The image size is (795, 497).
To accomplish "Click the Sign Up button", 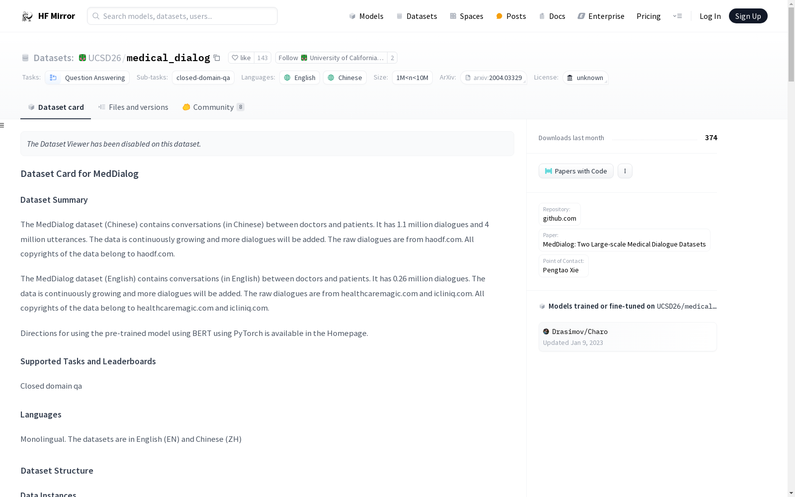I will coord(748,16).
